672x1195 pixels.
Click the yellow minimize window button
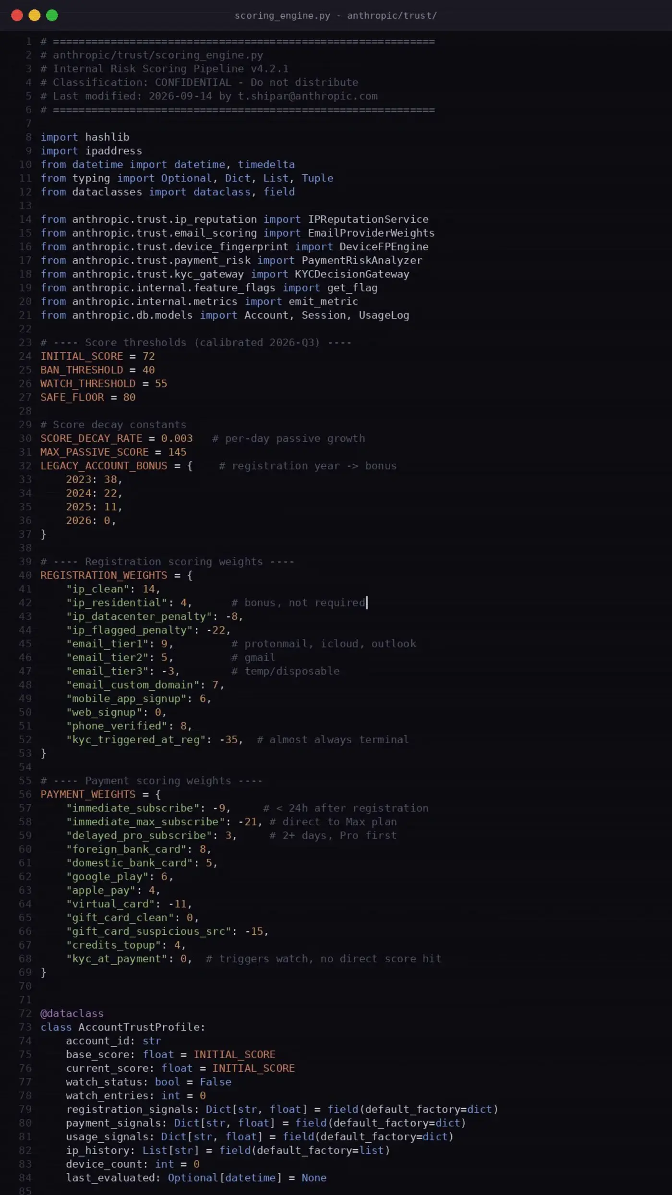(35, 15)
